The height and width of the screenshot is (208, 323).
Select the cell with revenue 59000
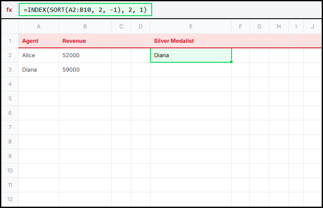(85, 70)
